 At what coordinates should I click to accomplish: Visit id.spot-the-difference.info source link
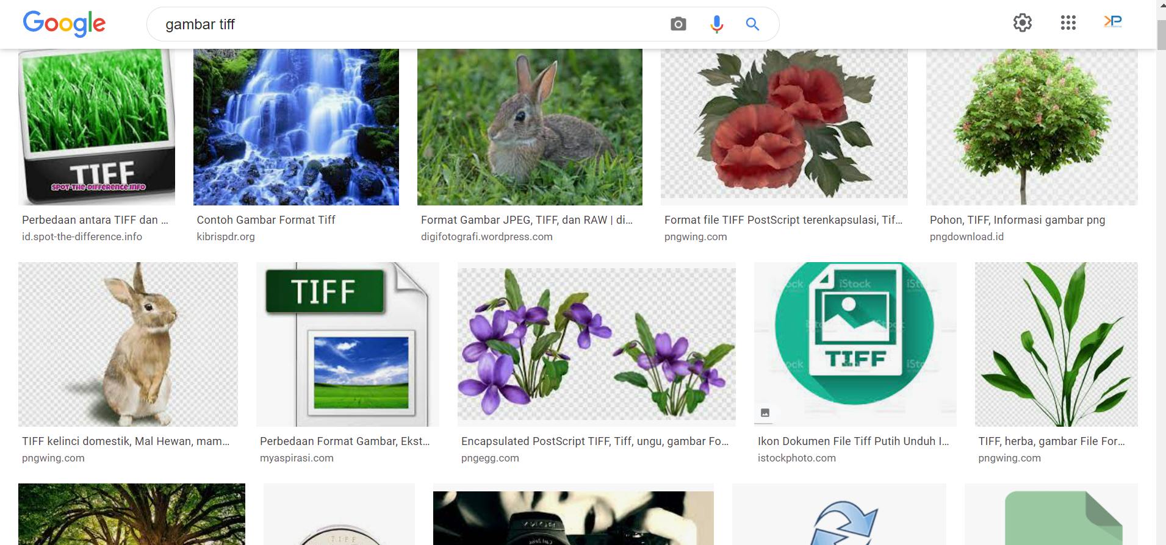click(x=82, y=237)
